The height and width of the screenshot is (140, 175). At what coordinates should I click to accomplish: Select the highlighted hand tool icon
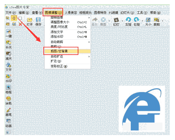(14, 18)
